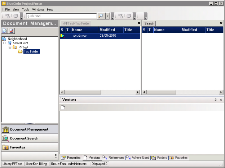Open the Help menu

50,10
